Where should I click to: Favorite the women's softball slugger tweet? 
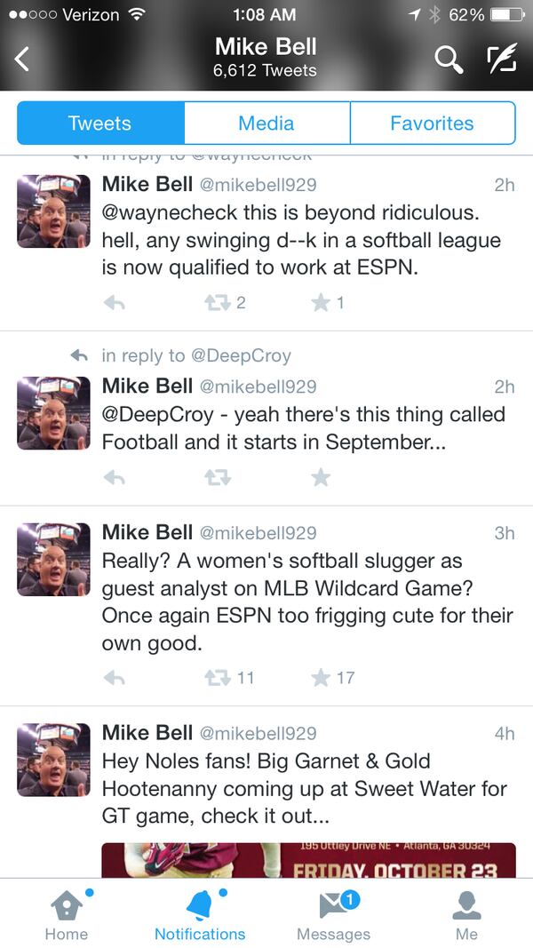322,678
